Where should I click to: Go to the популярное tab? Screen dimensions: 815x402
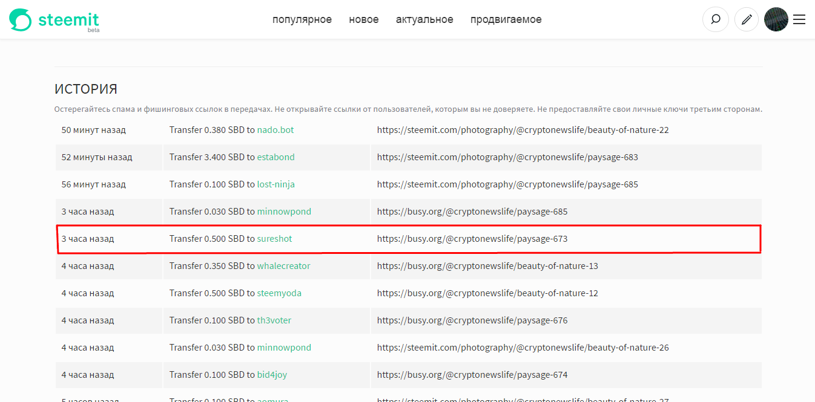tap(302, 19)
